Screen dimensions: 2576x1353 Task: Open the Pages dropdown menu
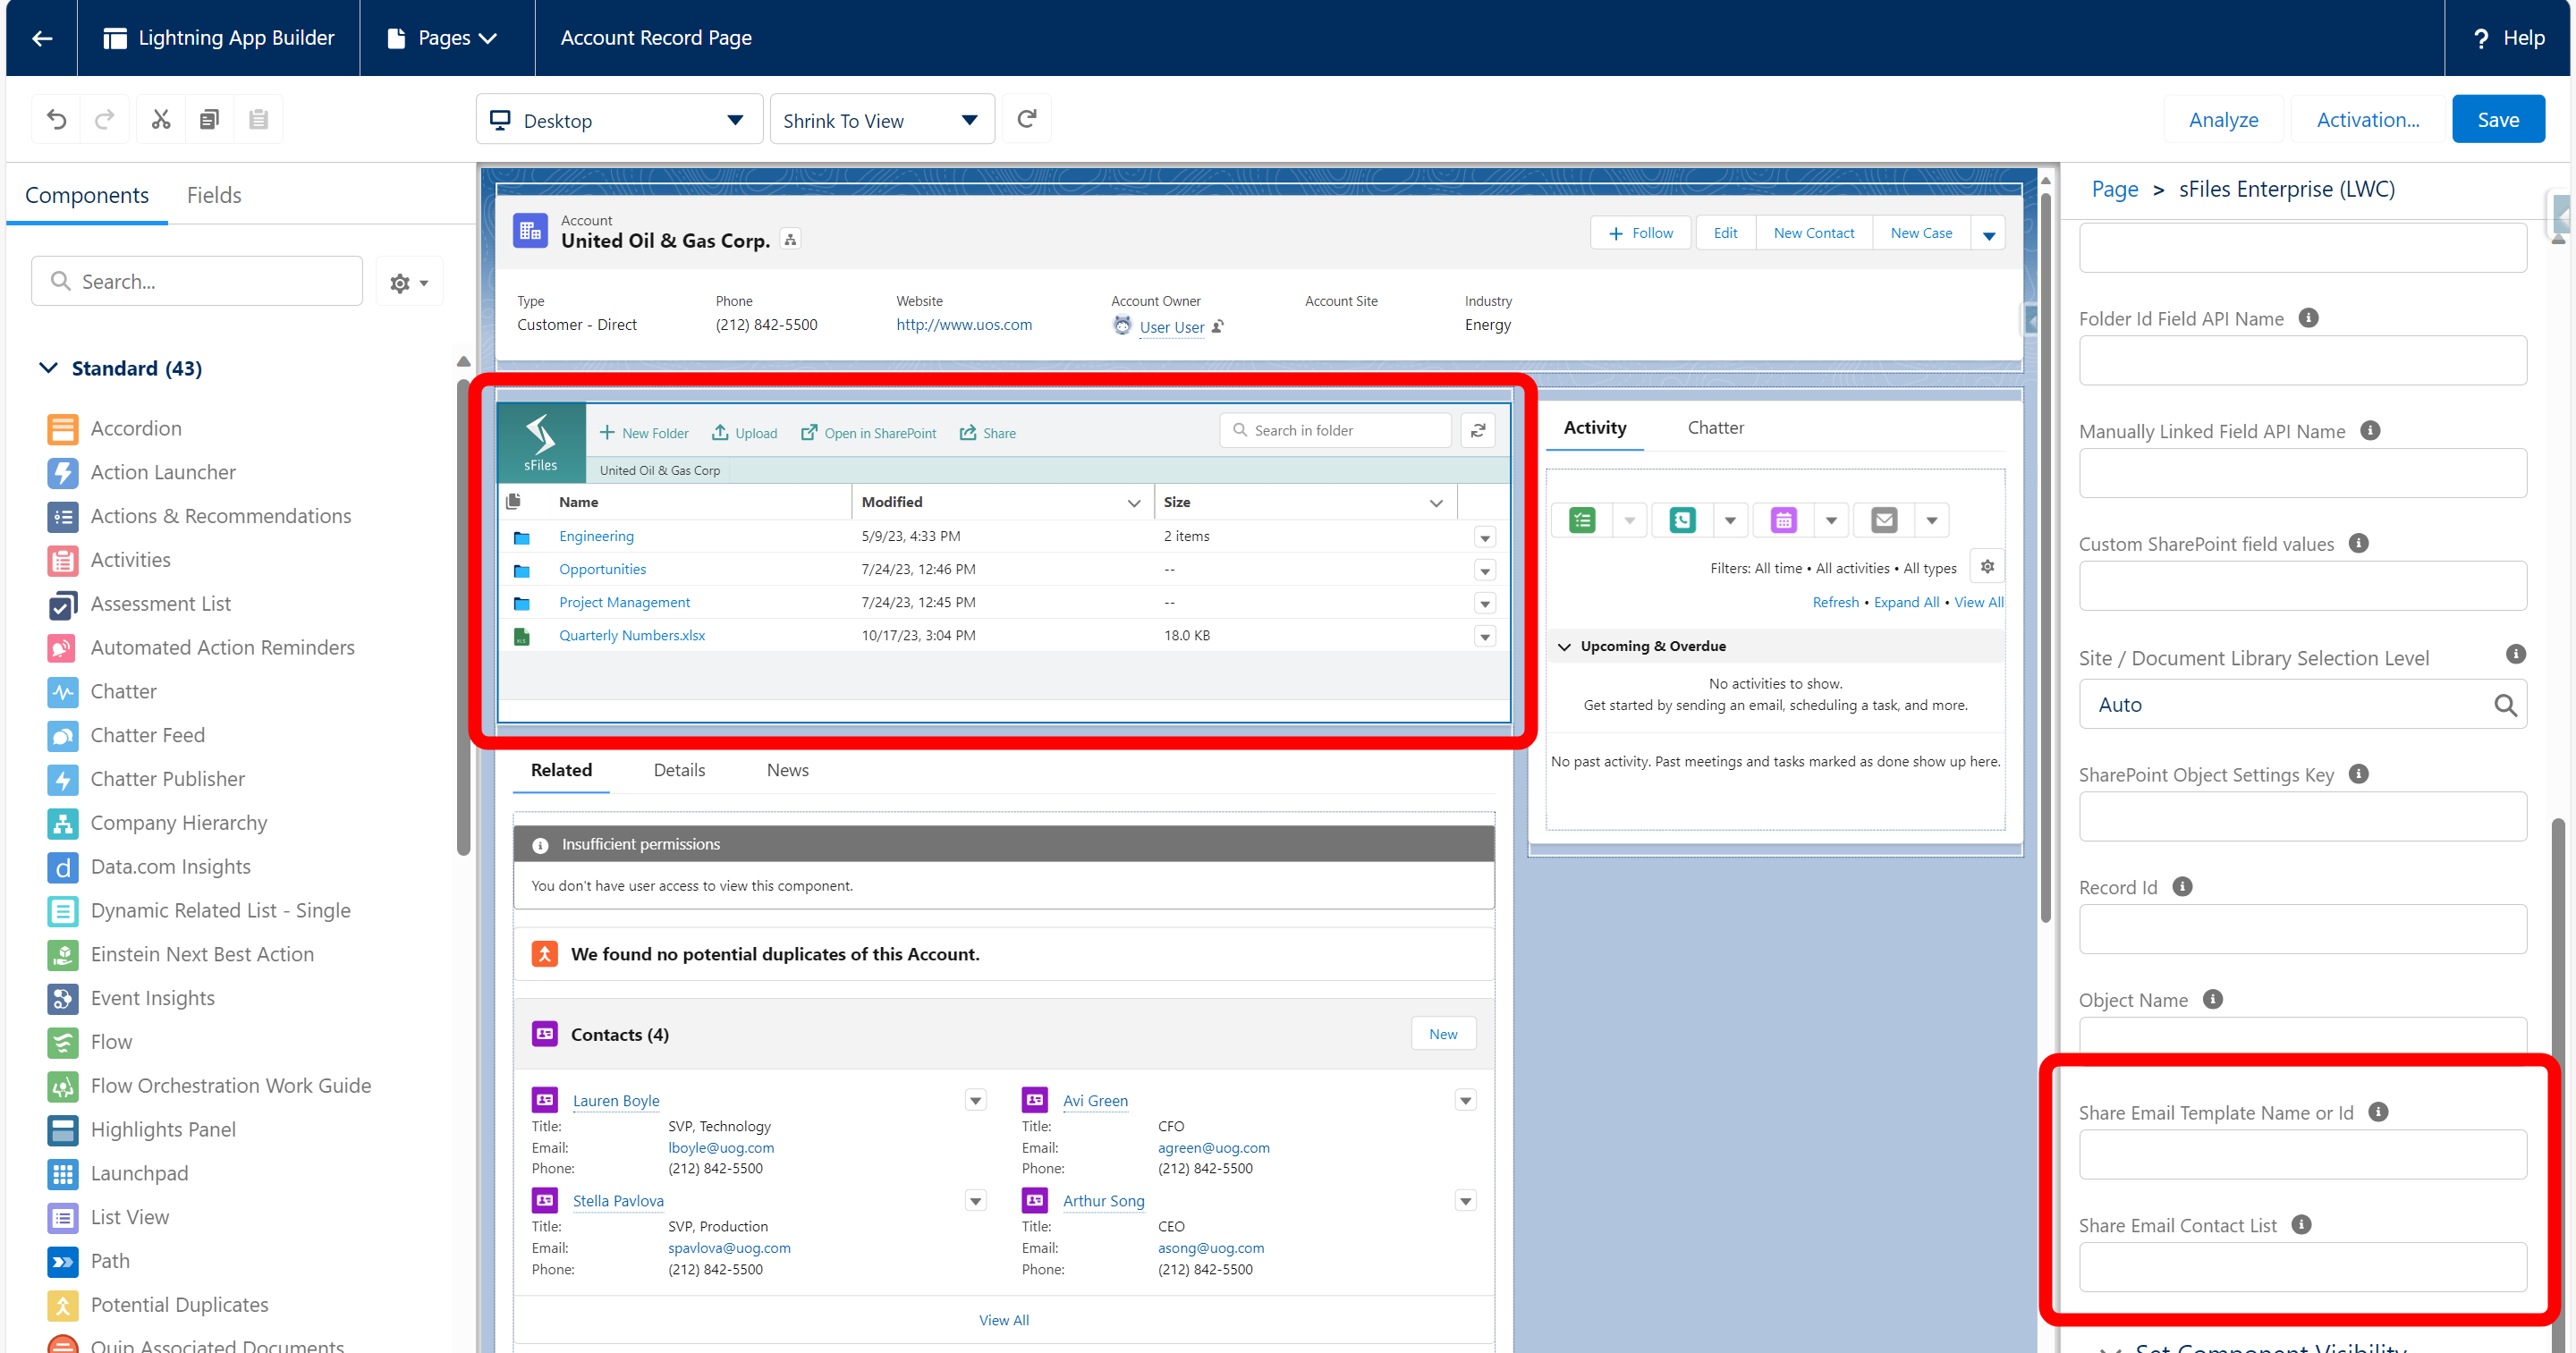(x=442, y=38)
